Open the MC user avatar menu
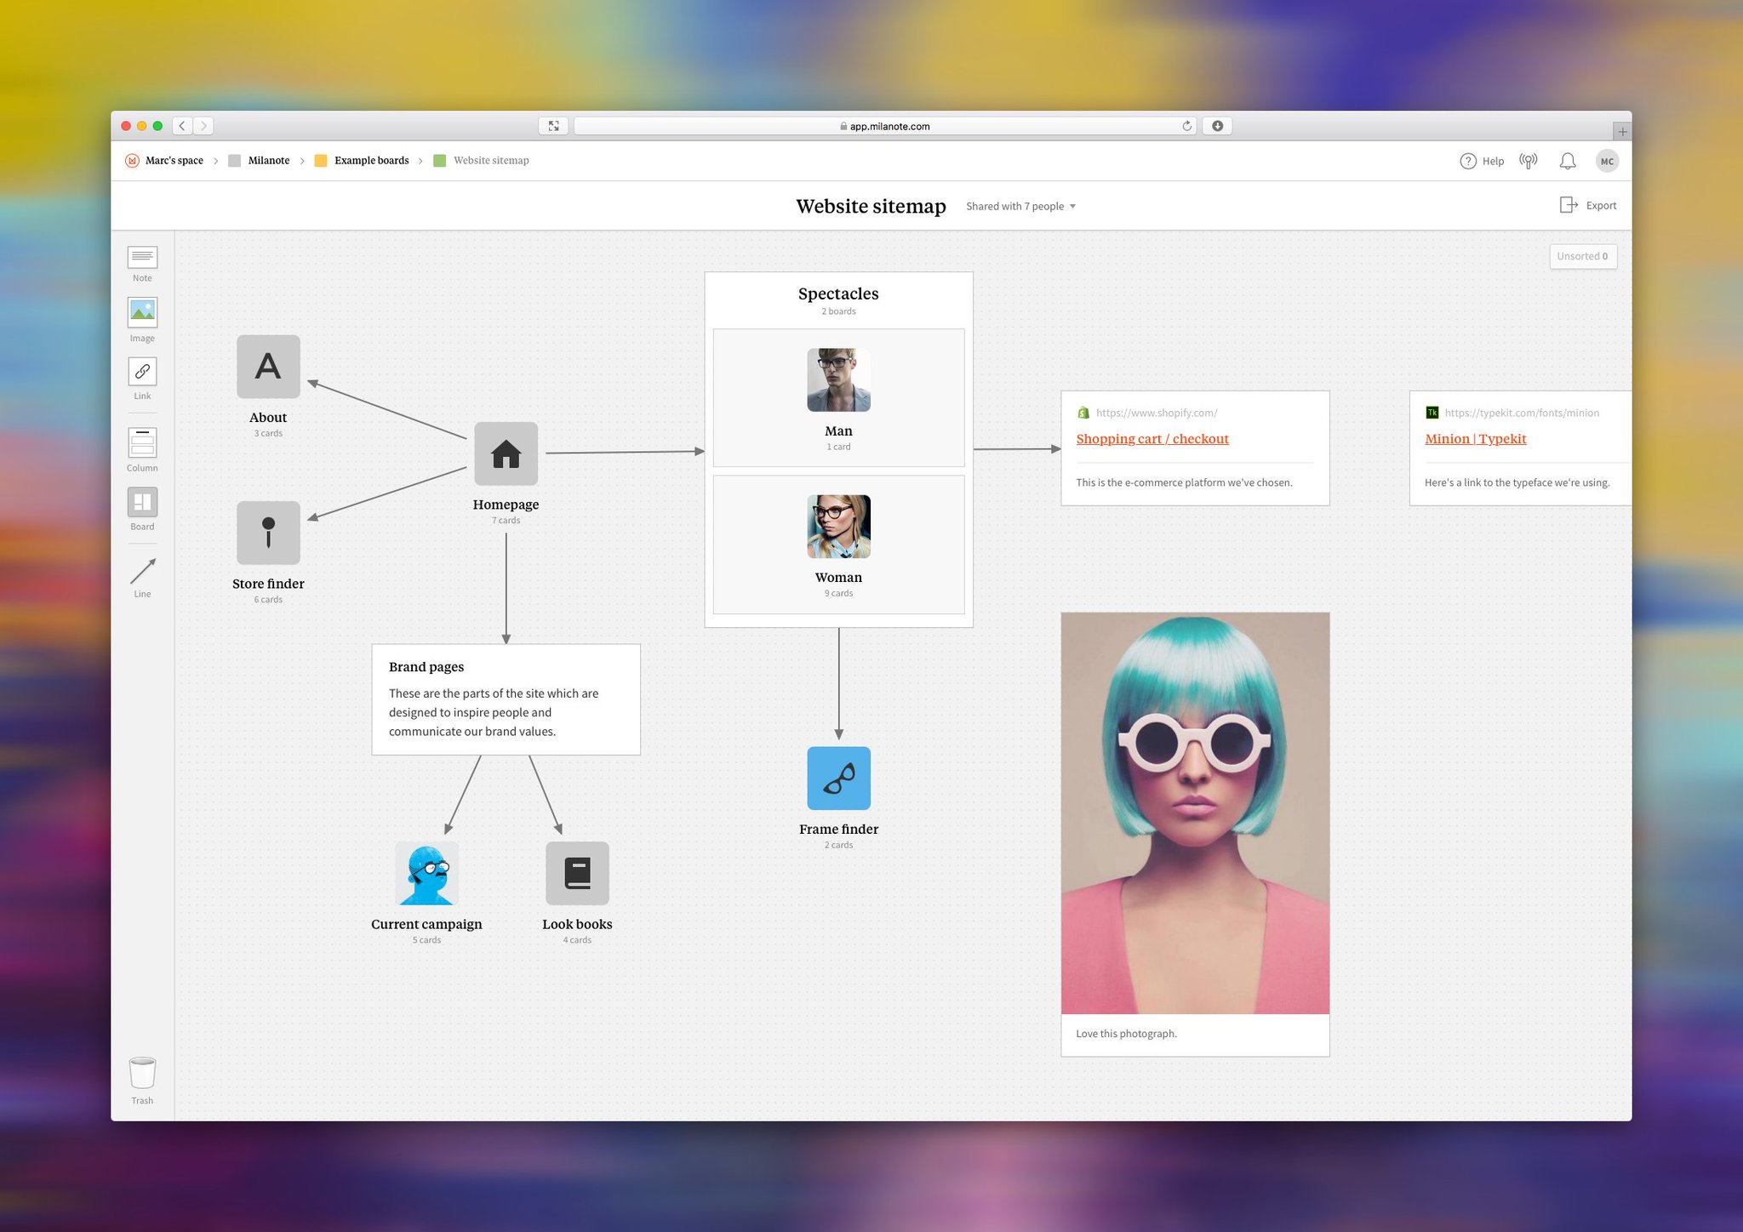This screenshot has height=1232, width=1743. pos(1606,161)
